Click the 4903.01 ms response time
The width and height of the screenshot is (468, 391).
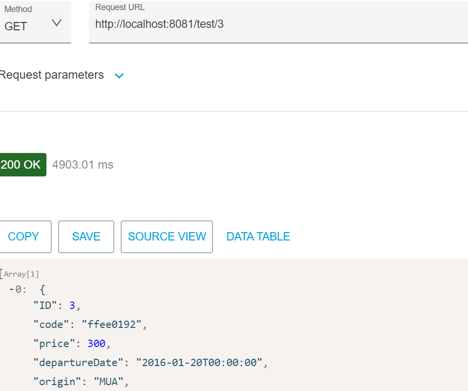[x=83, y=165]
